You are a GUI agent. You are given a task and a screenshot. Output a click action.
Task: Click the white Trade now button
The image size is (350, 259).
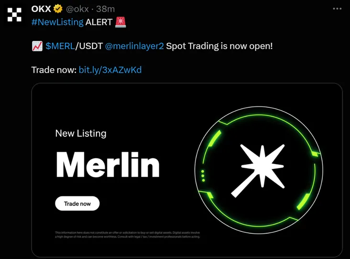(x=77, y=204)
